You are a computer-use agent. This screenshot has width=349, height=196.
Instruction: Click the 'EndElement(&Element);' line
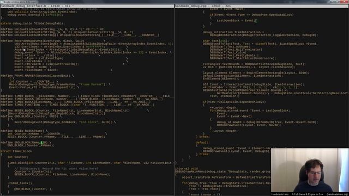pyautogui.click(x=221, y=78)
